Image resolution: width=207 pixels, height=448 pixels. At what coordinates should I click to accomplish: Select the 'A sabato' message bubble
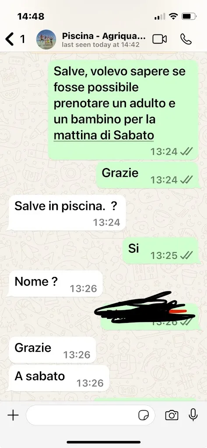tap(59, 378)
